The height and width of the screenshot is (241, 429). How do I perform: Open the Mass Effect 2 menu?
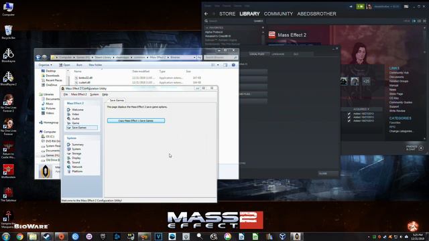pyautogui.click(x=79, y=94)
